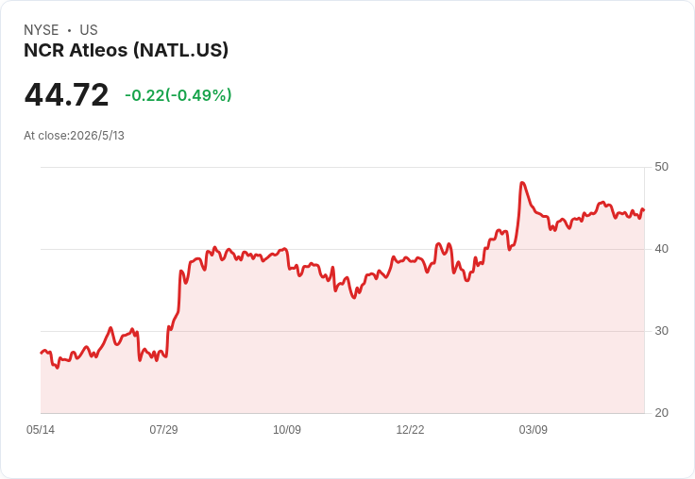
Task: Click the NCR Atleos (NATL.US) title
Action: [x=127, y=50]
